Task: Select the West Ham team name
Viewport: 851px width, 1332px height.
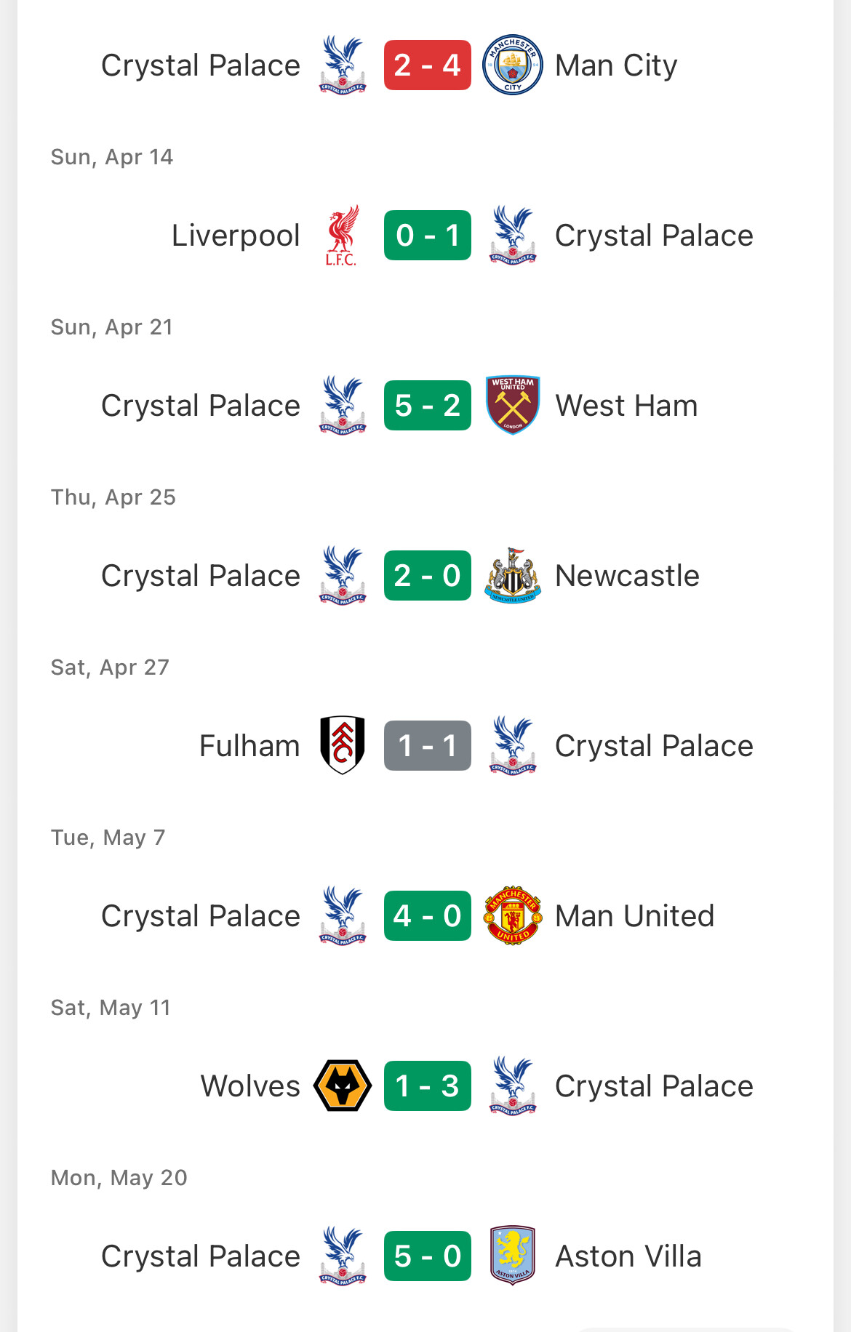Action: tap(626, 406)
